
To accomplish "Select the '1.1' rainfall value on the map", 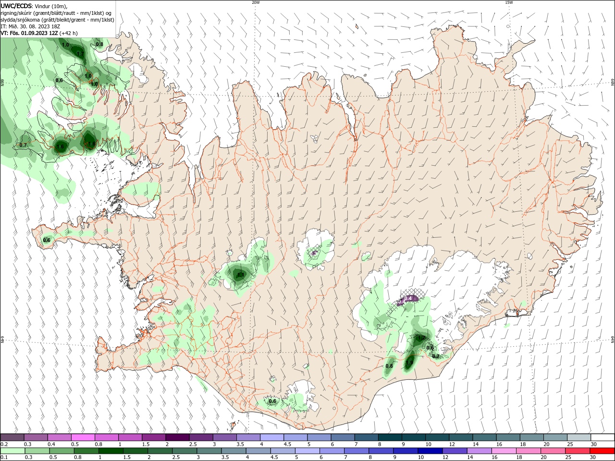I will [x=241, y=275].
